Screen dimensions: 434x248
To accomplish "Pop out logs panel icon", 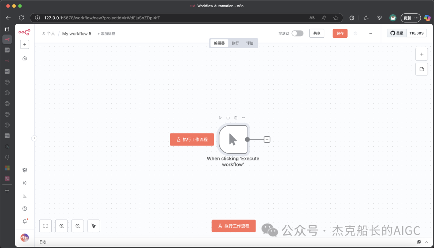I will [x=419, y=242].
